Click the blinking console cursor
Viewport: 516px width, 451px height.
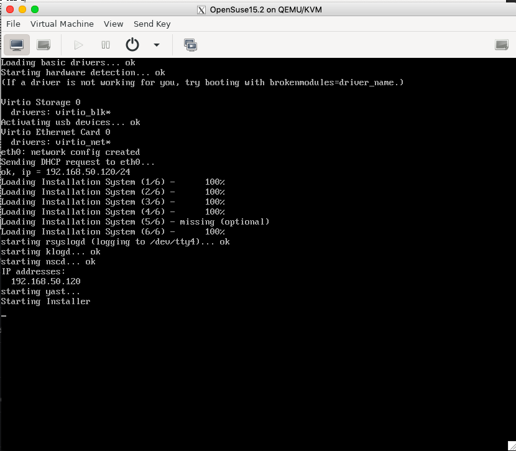4,316
